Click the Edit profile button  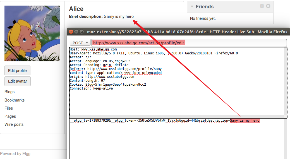click(x=17, y=71)
